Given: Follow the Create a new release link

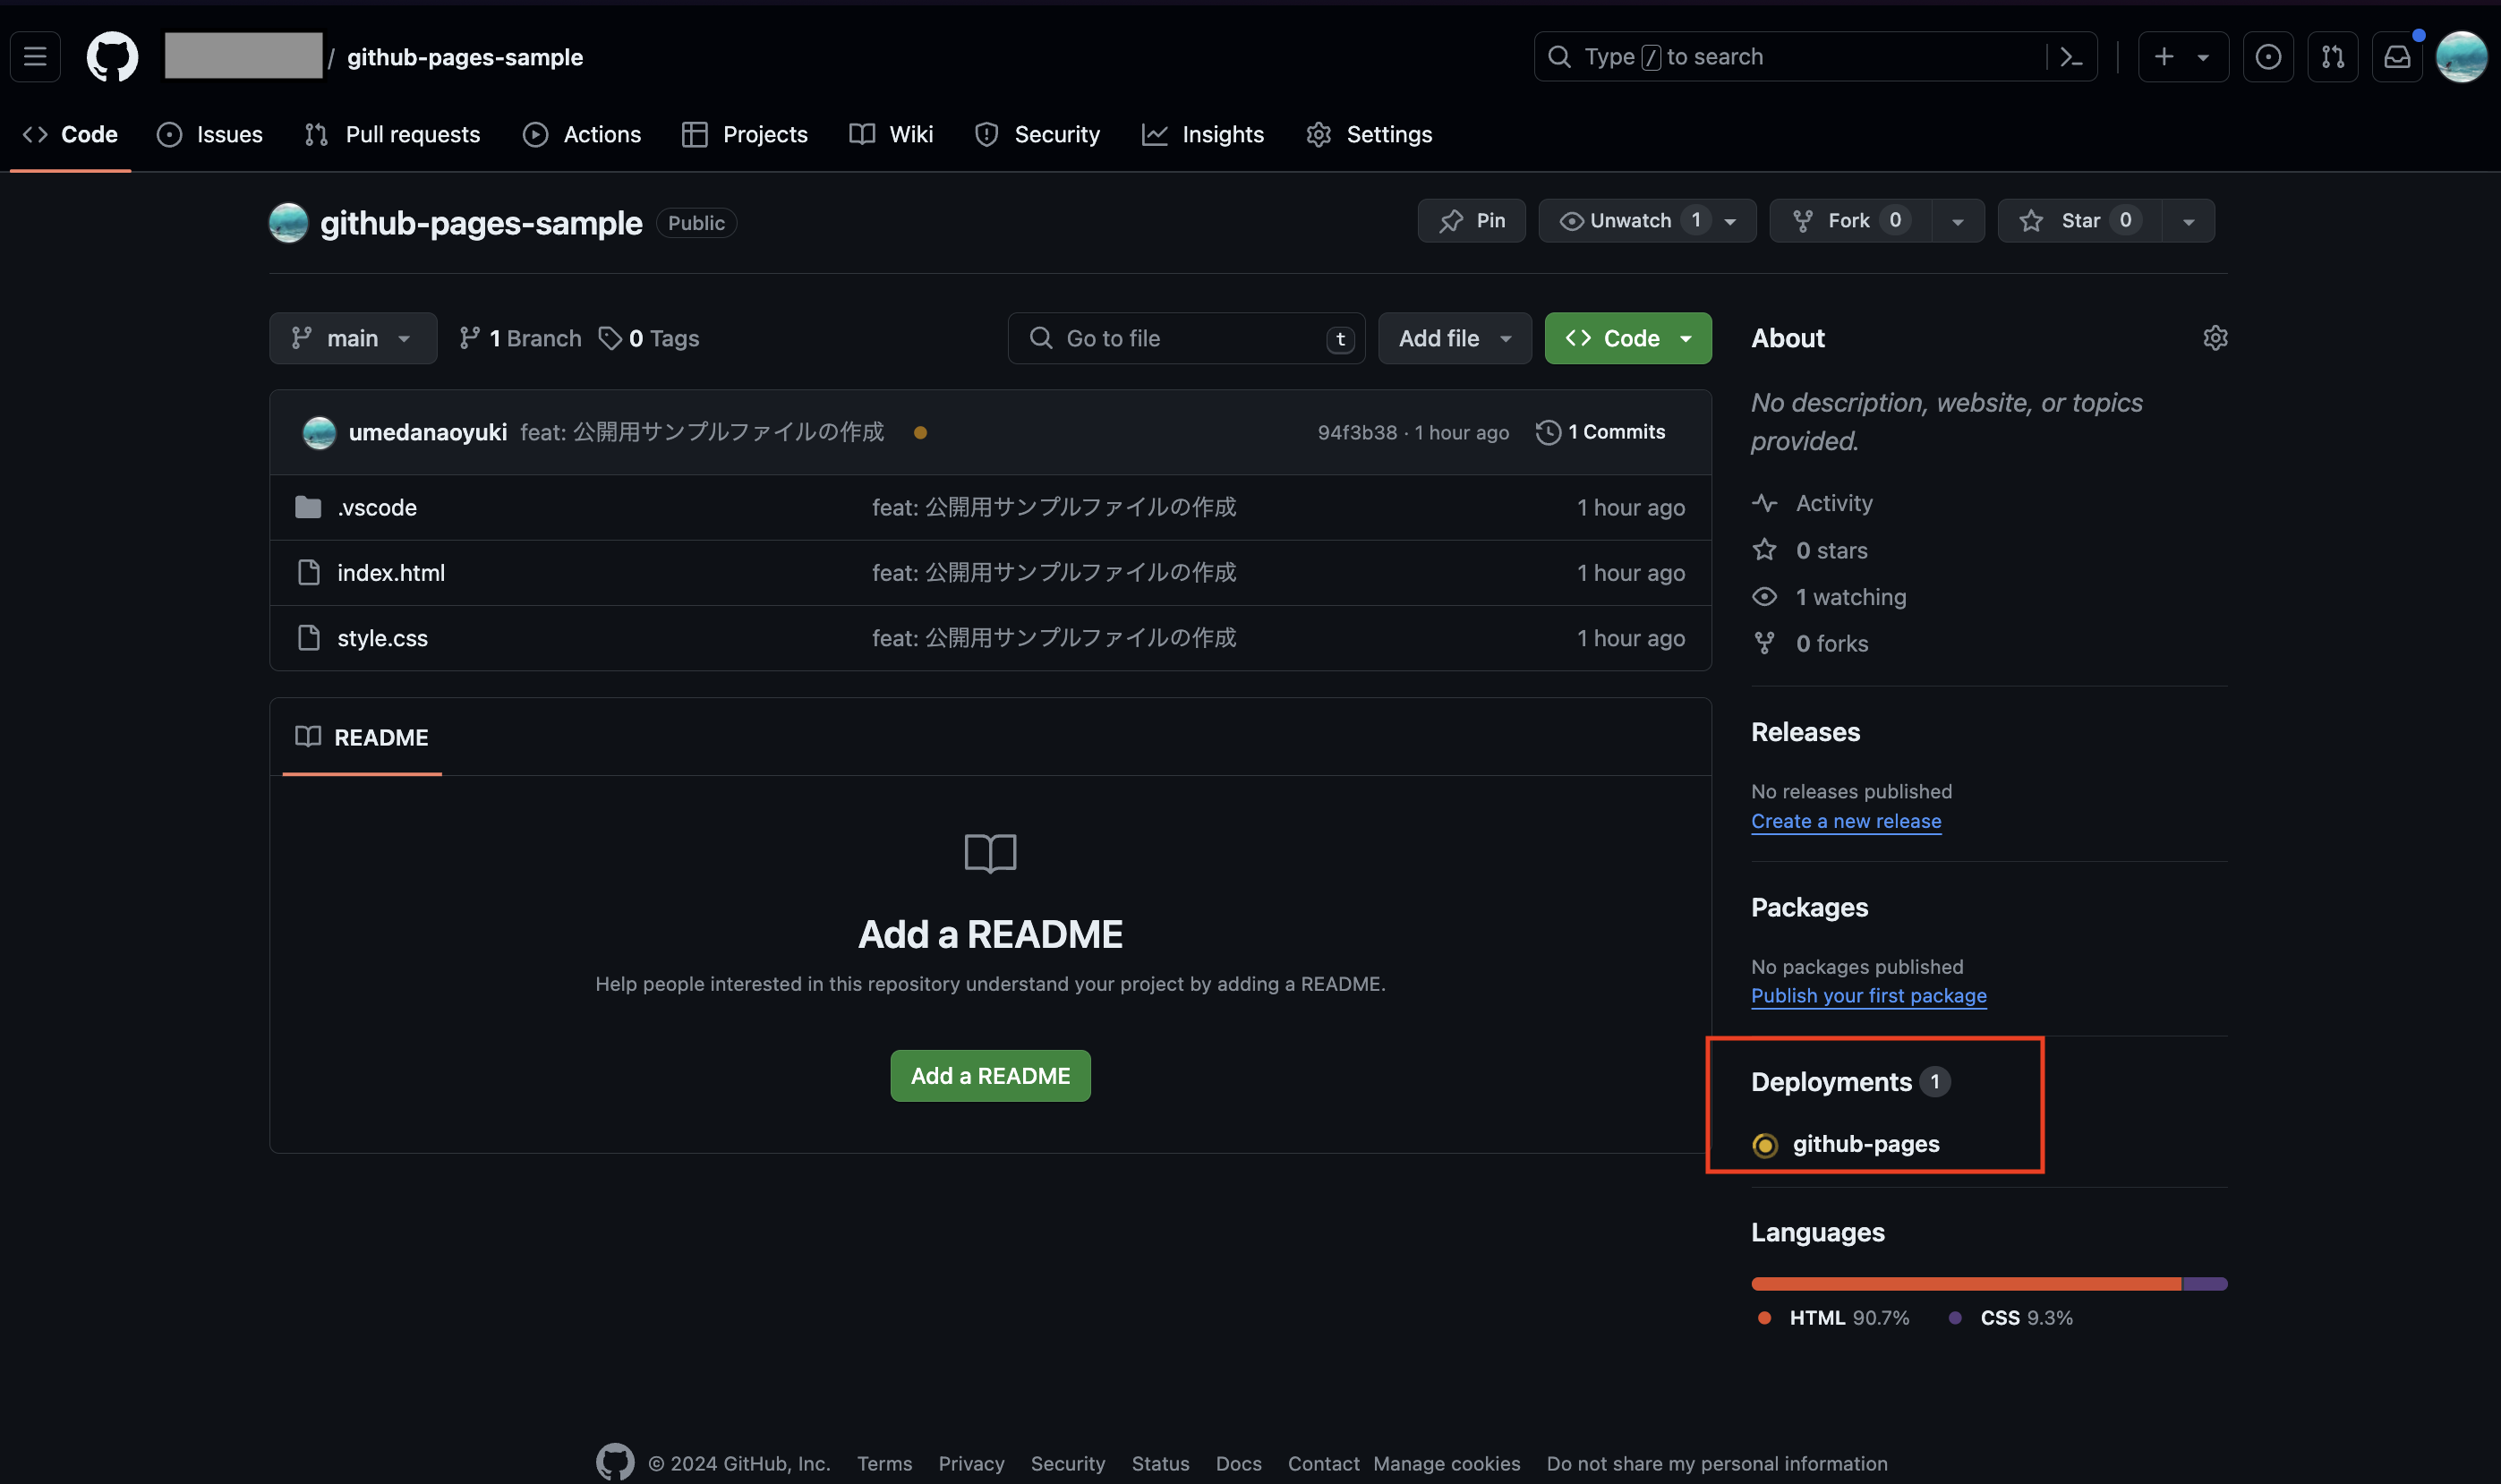Looking at the screenshot, I should pos(1845,821).
